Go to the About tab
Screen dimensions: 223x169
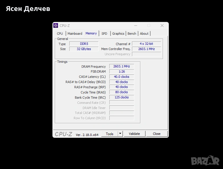tap(144, 34)
